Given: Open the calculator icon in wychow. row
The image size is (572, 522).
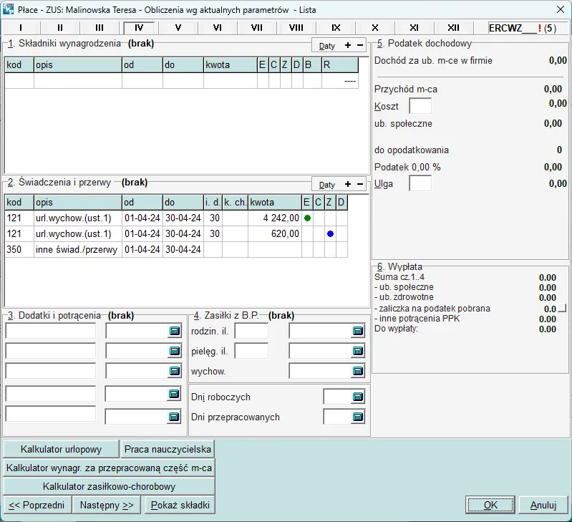Looking at the screenshot, I should tap(358, 371).
